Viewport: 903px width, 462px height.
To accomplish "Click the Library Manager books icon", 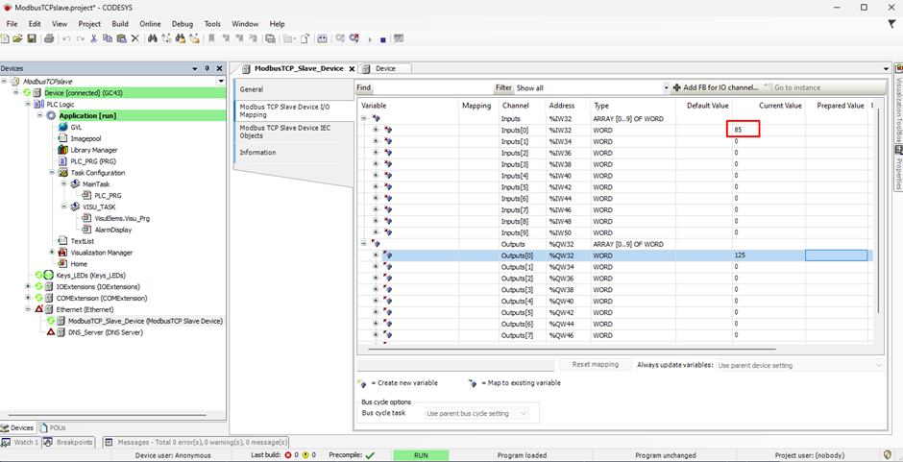I will pos(62,150).
